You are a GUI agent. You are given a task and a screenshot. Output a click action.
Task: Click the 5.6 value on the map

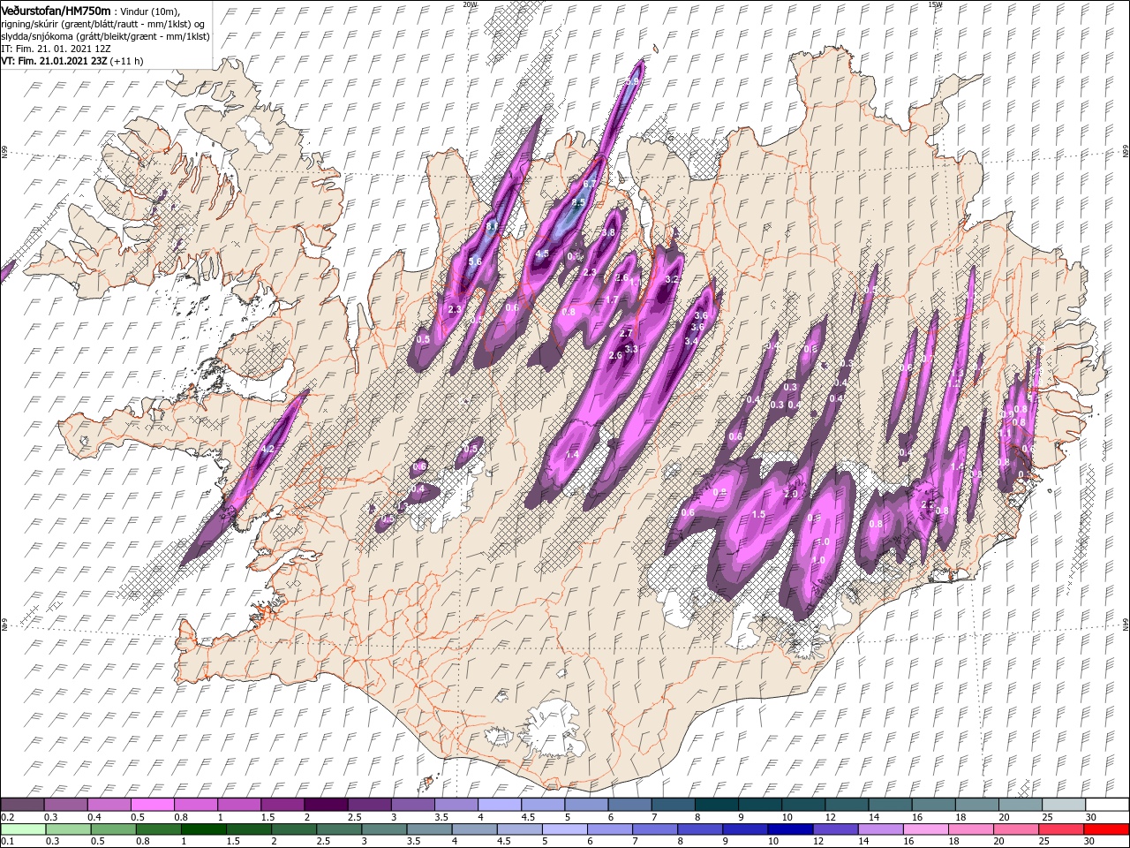(x=475, y=261)
